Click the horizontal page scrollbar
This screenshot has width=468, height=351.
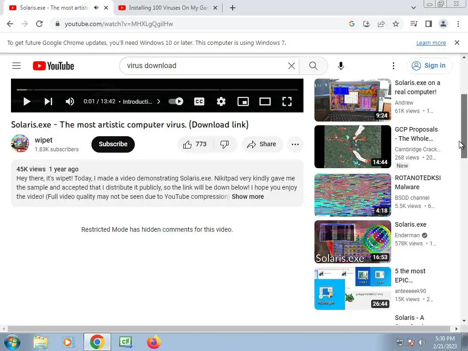[x=229, y=329]
